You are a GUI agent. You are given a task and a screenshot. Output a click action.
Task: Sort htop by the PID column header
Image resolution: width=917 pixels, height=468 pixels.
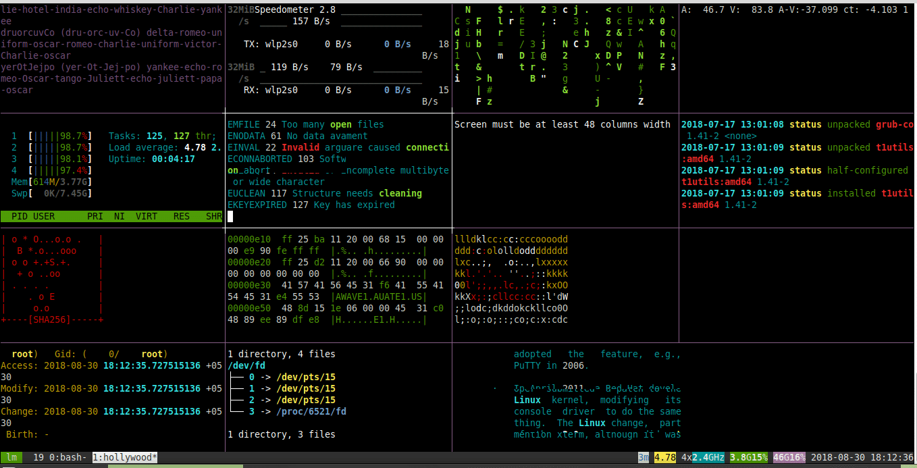(20, 217)
